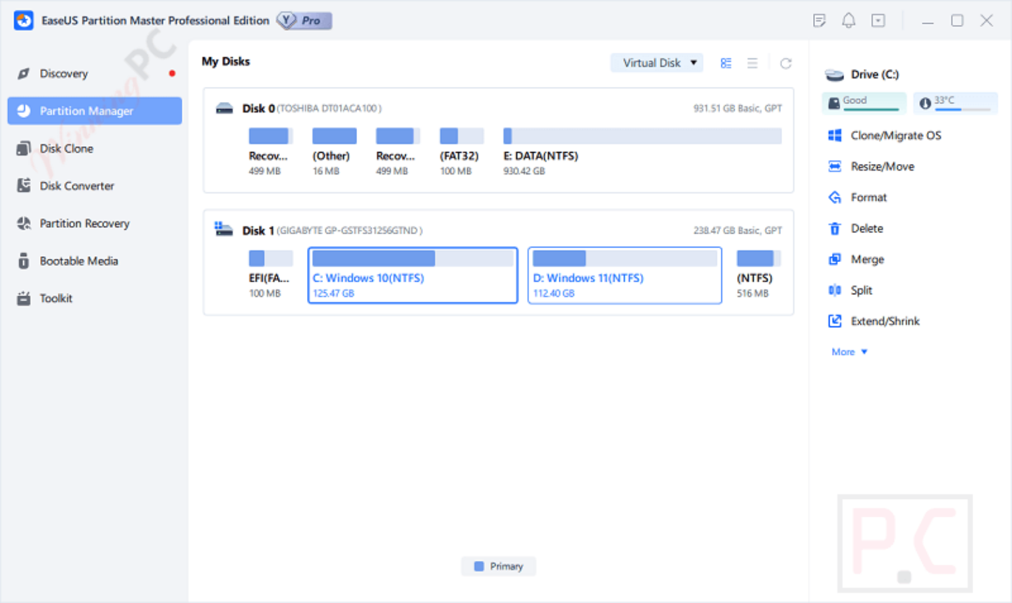Click the Clone/Migrate OS option
Image resolution: width=1012 pixels, height=603 pixels.
point(896,135)
